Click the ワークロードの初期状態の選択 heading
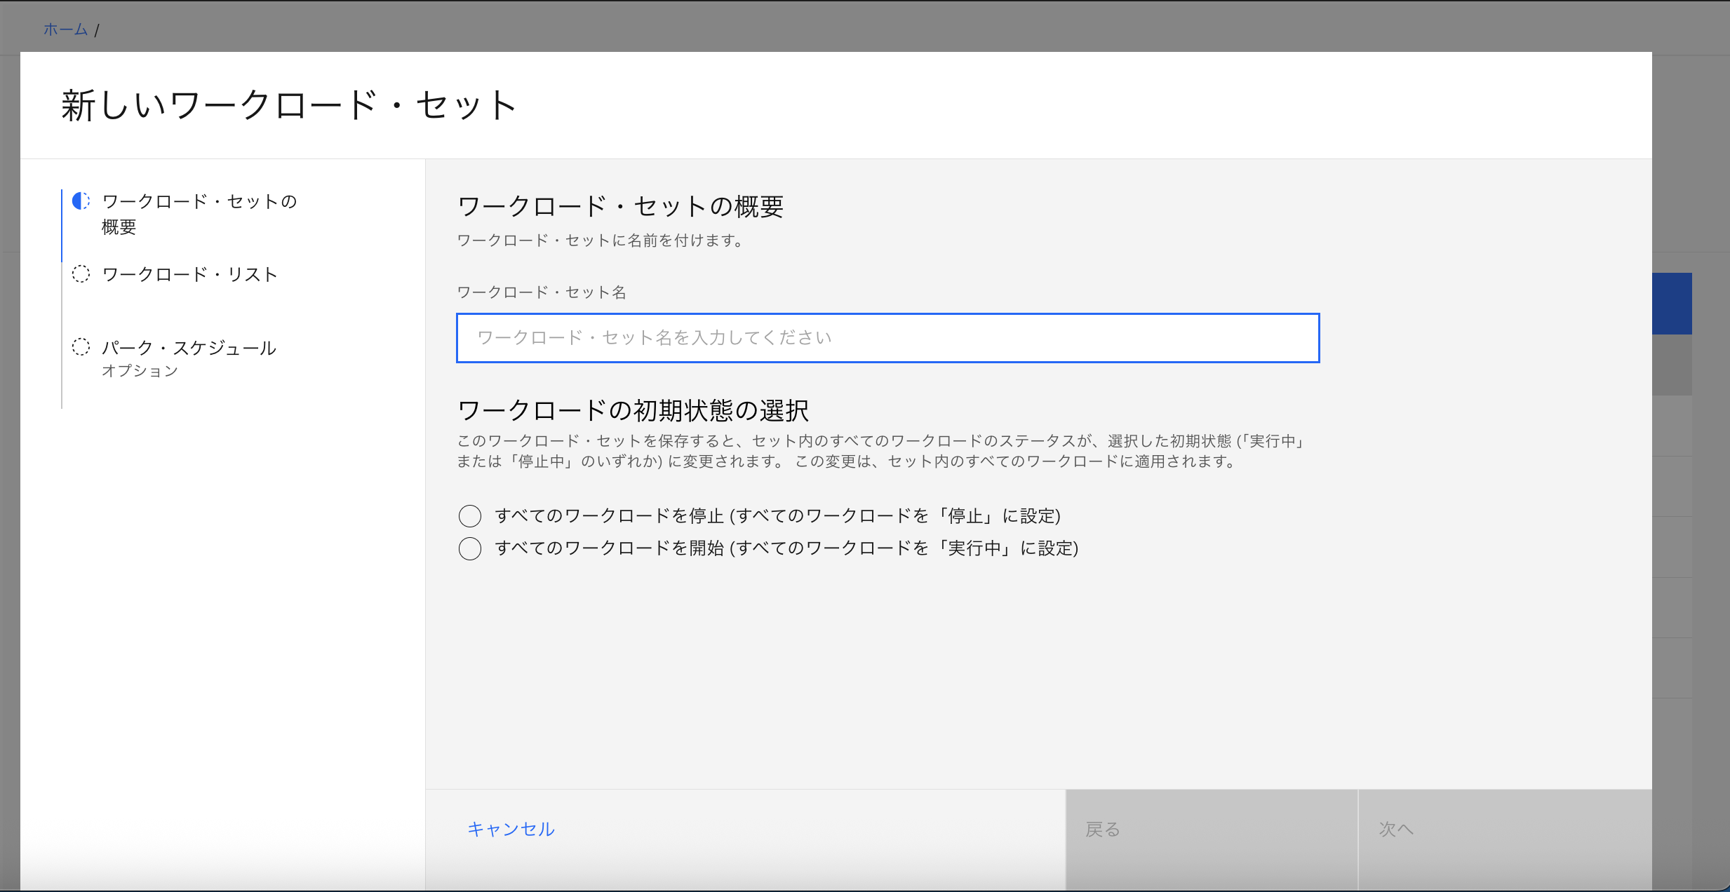The image size is (1730, 892). 633,410
